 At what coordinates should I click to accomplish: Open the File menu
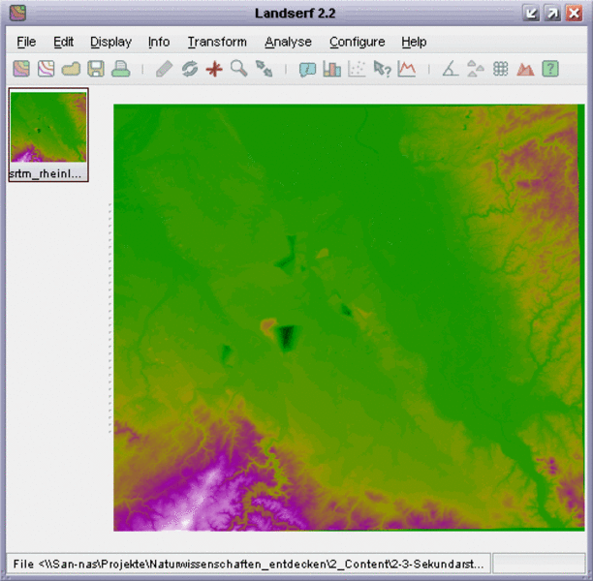(26, 42)
